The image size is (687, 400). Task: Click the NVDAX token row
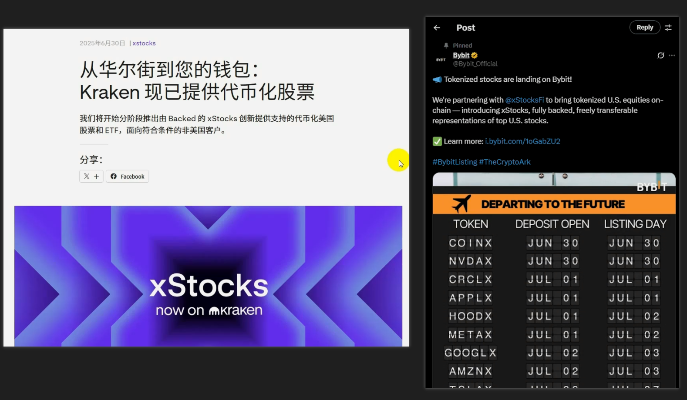tap(554, 261)
